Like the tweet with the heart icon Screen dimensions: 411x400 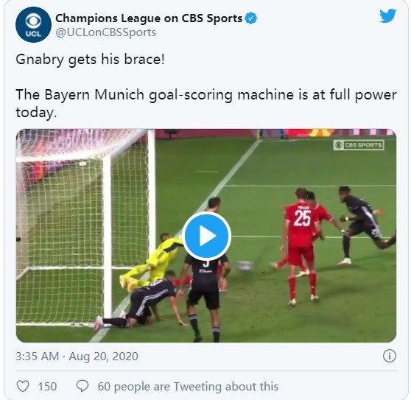pyautogui.click(x=23, y=386)
